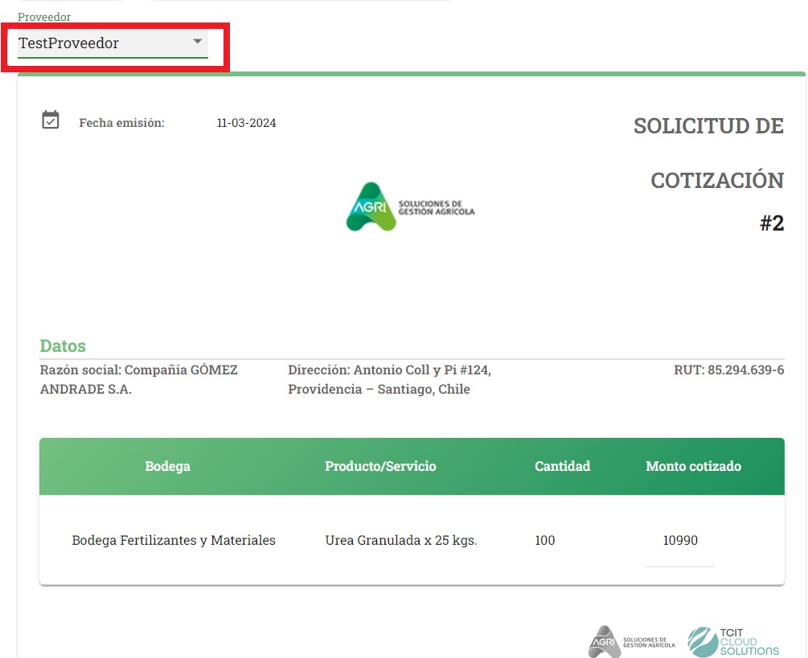Click the Producto/Servicio column header
This screenshot has width=808, height=658.
tap(380, 467)
